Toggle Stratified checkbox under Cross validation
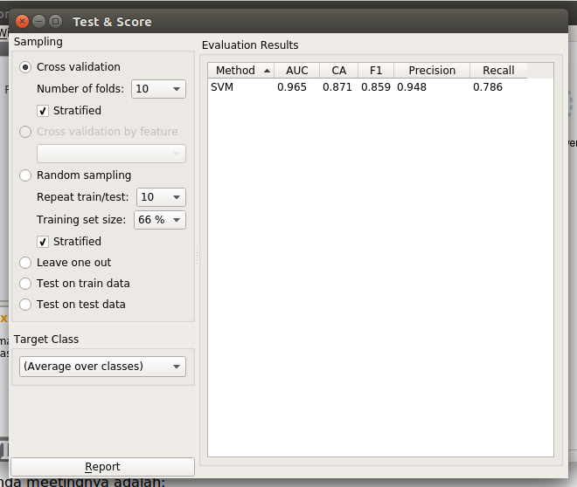 43,111
